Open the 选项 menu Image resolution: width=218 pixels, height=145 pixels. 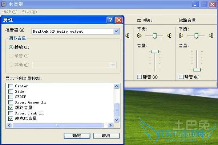coord(10,12)
